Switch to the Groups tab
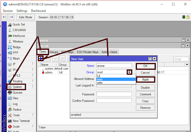This screenshot has height=132, width=191. coord(54,52)
